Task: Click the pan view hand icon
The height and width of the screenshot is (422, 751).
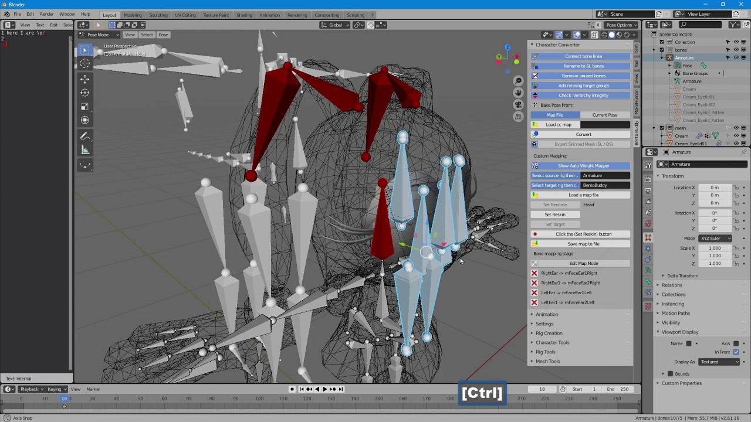Action: pyautogui.click(x=518, y=93)
